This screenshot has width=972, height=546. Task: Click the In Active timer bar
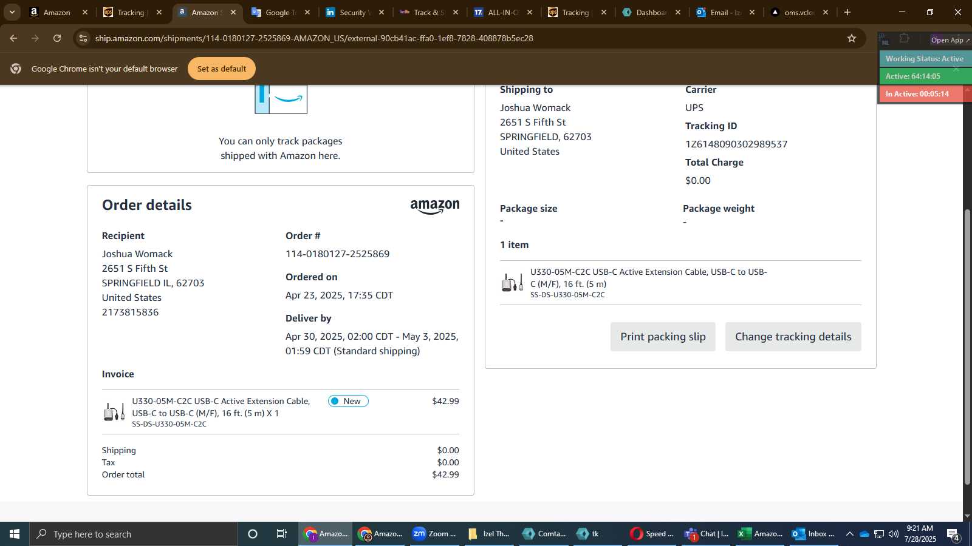tap(922, 94)
